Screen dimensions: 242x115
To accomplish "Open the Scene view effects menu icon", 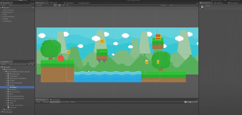I will click(x=67, y=5).
